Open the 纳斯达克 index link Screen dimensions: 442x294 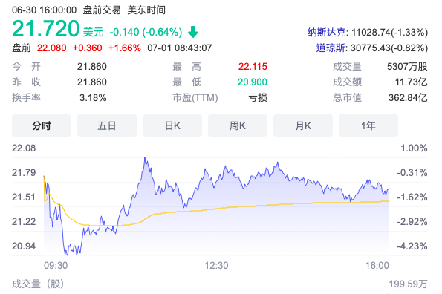[326, 33]
